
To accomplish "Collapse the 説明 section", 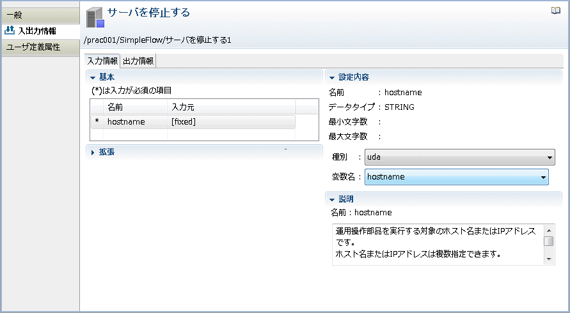I will coord(331,199).
